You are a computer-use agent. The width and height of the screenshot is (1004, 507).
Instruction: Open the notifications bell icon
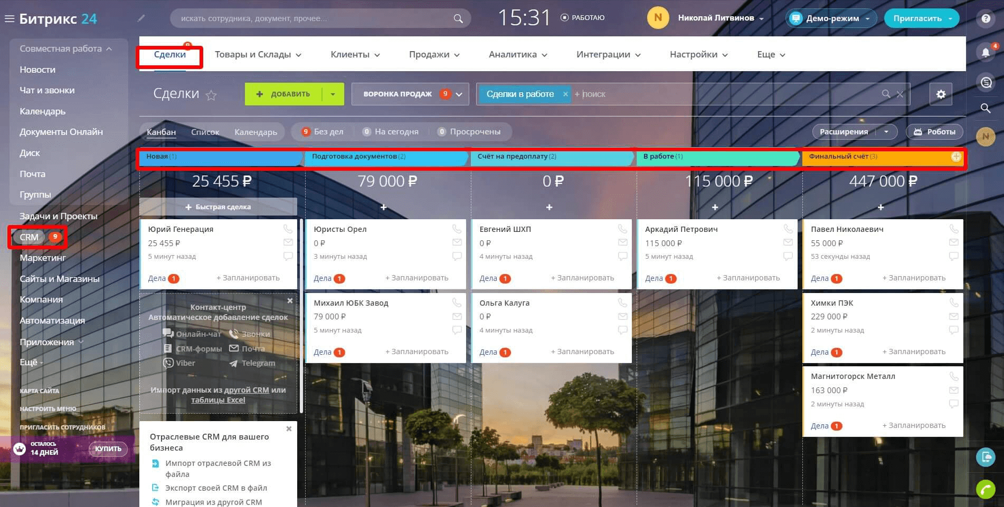pos(986,52)
